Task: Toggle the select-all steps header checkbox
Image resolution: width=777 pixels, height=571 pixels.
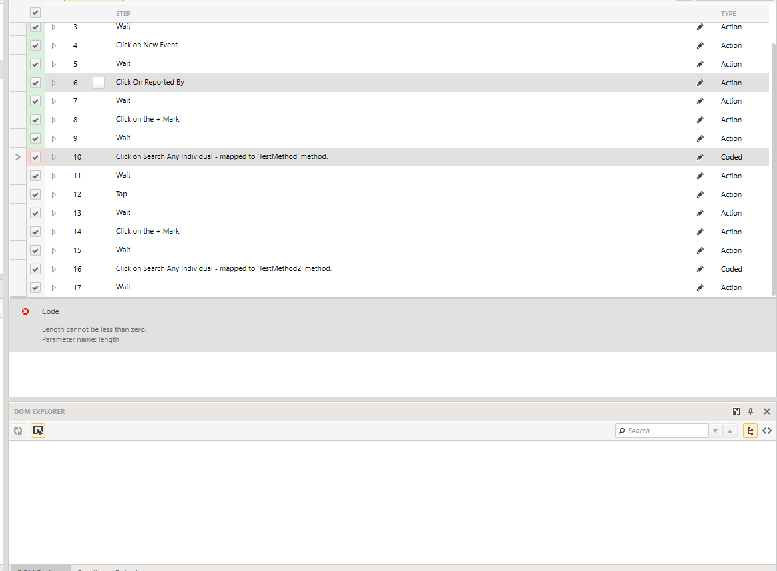Action: pos(35,13)
